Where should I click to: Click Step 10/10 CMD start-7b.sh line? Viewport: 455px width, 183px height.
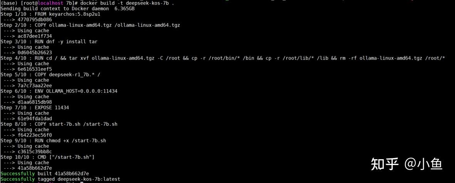48,157
